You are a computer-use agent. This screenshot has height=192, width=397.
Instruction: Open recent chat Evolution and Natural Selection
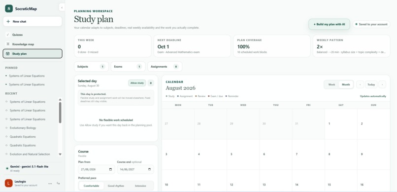30,154
